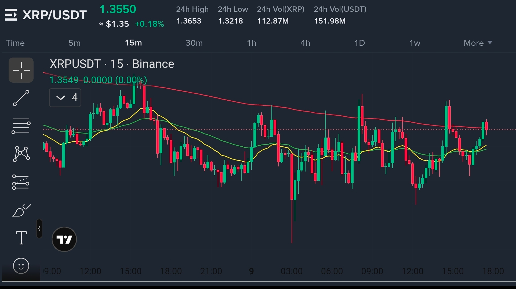Click the 03:00 time axis label

coord(292,271)
